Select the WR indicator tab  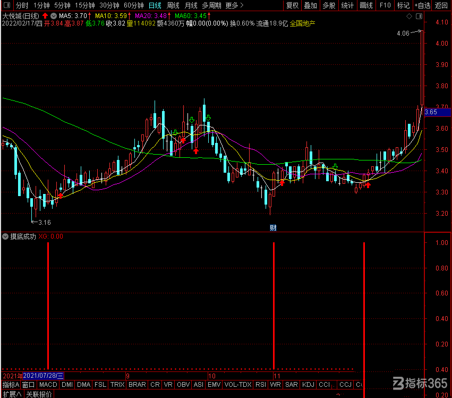(275, 385)
